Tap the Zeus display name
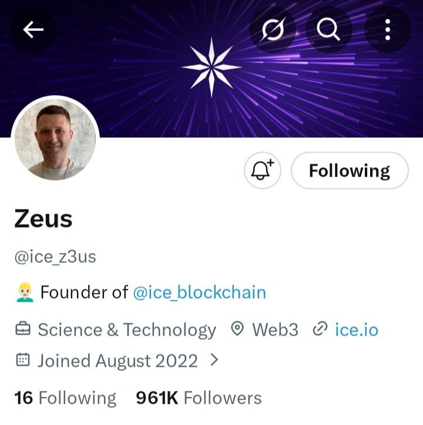Image resolution: width=423 pixels, height=425 pixels. [43, 219]
